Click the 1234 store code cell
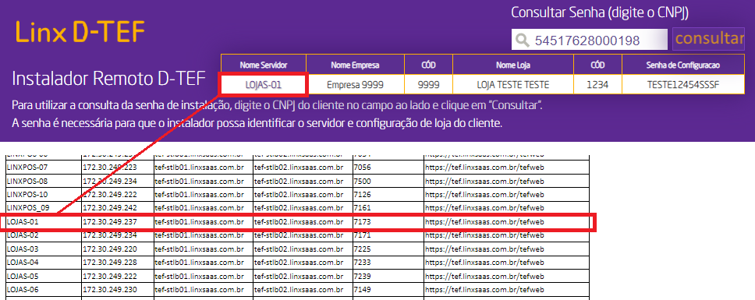The image size is (755, 300). pos(597,85)
